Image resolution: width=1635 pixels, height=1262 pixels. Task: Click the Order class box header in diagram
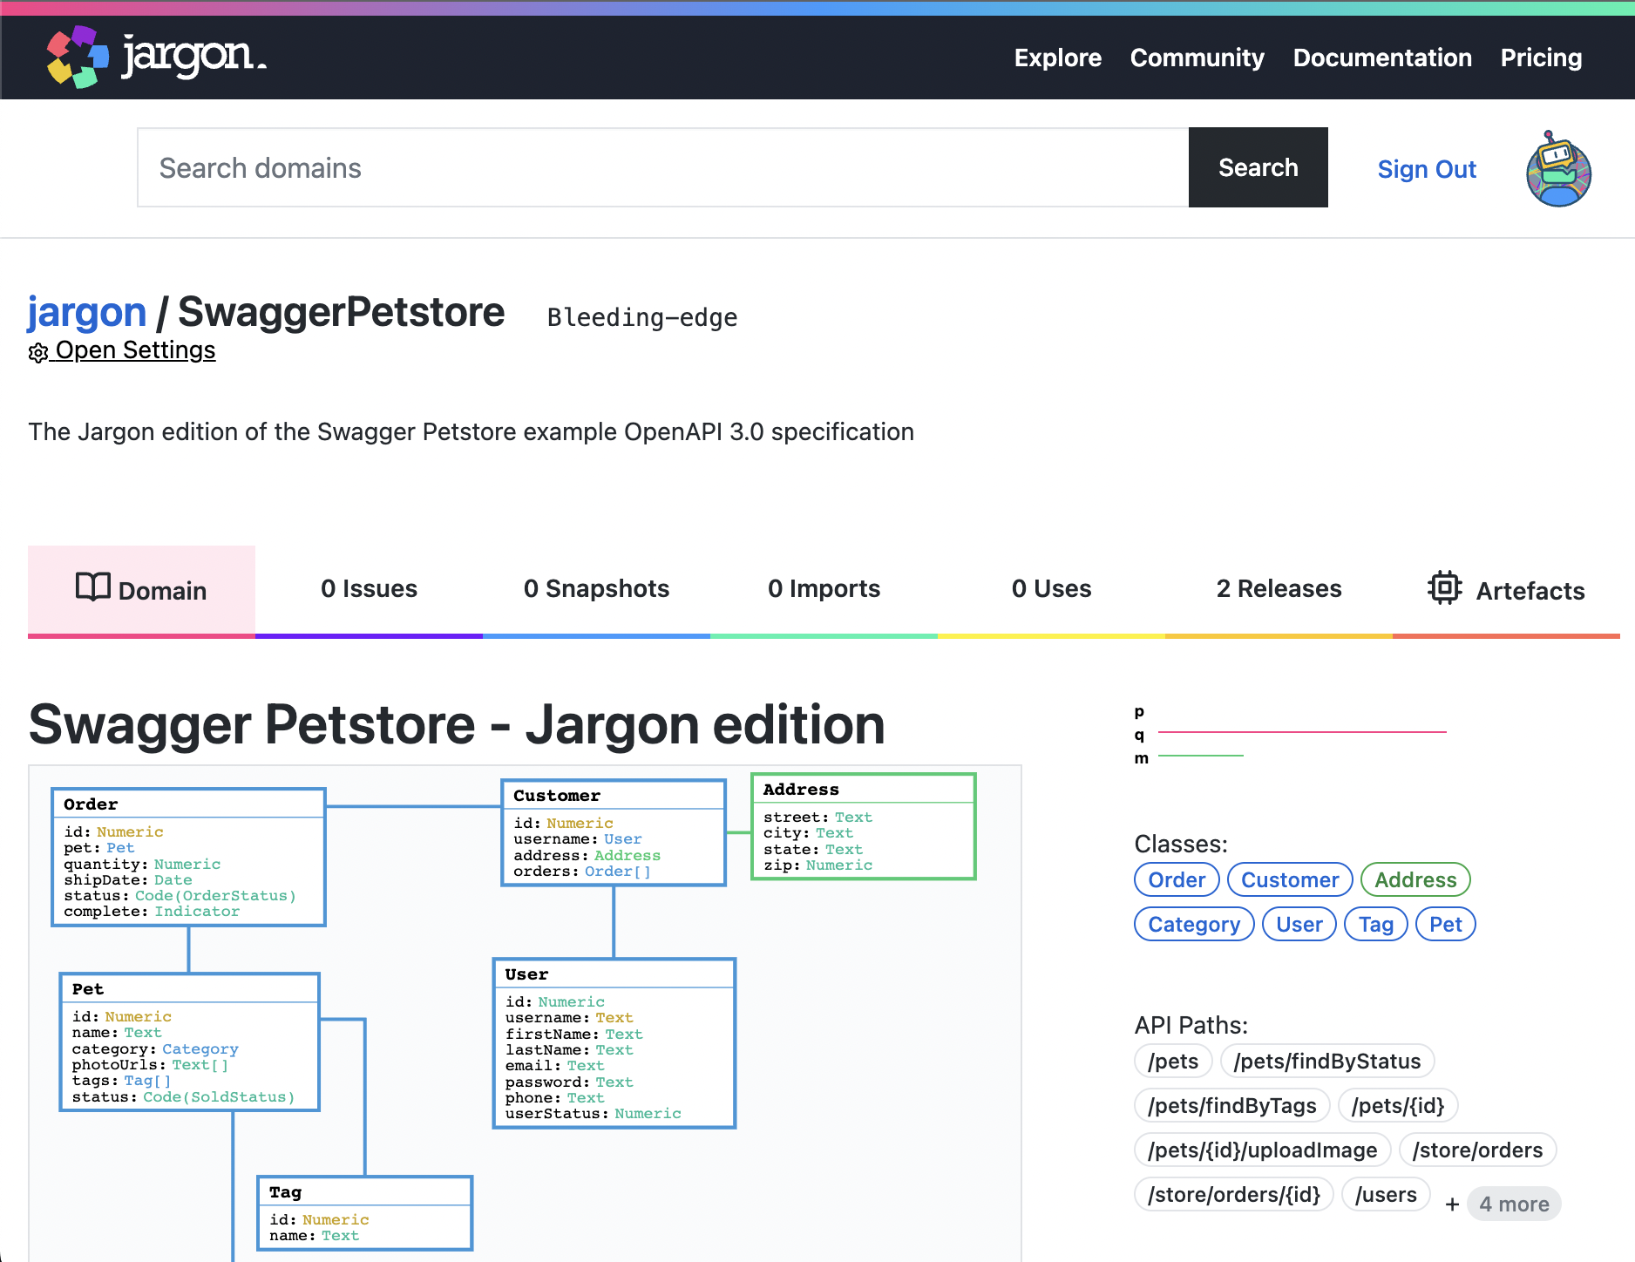(188, 804)
